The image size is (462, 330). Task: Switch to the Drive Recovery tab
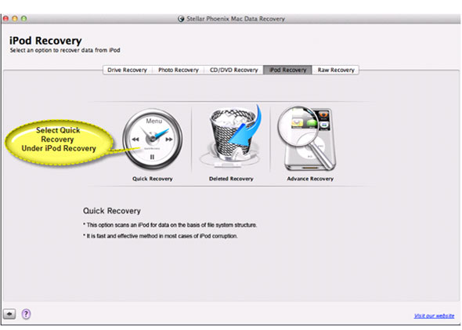pyautogui.click(x=128, y=71)
